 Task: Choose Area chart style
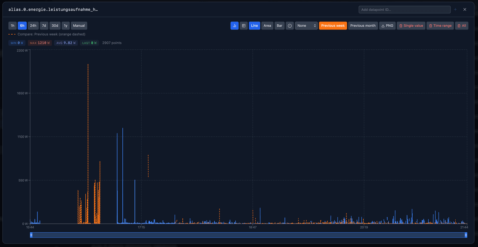[267, 25]
